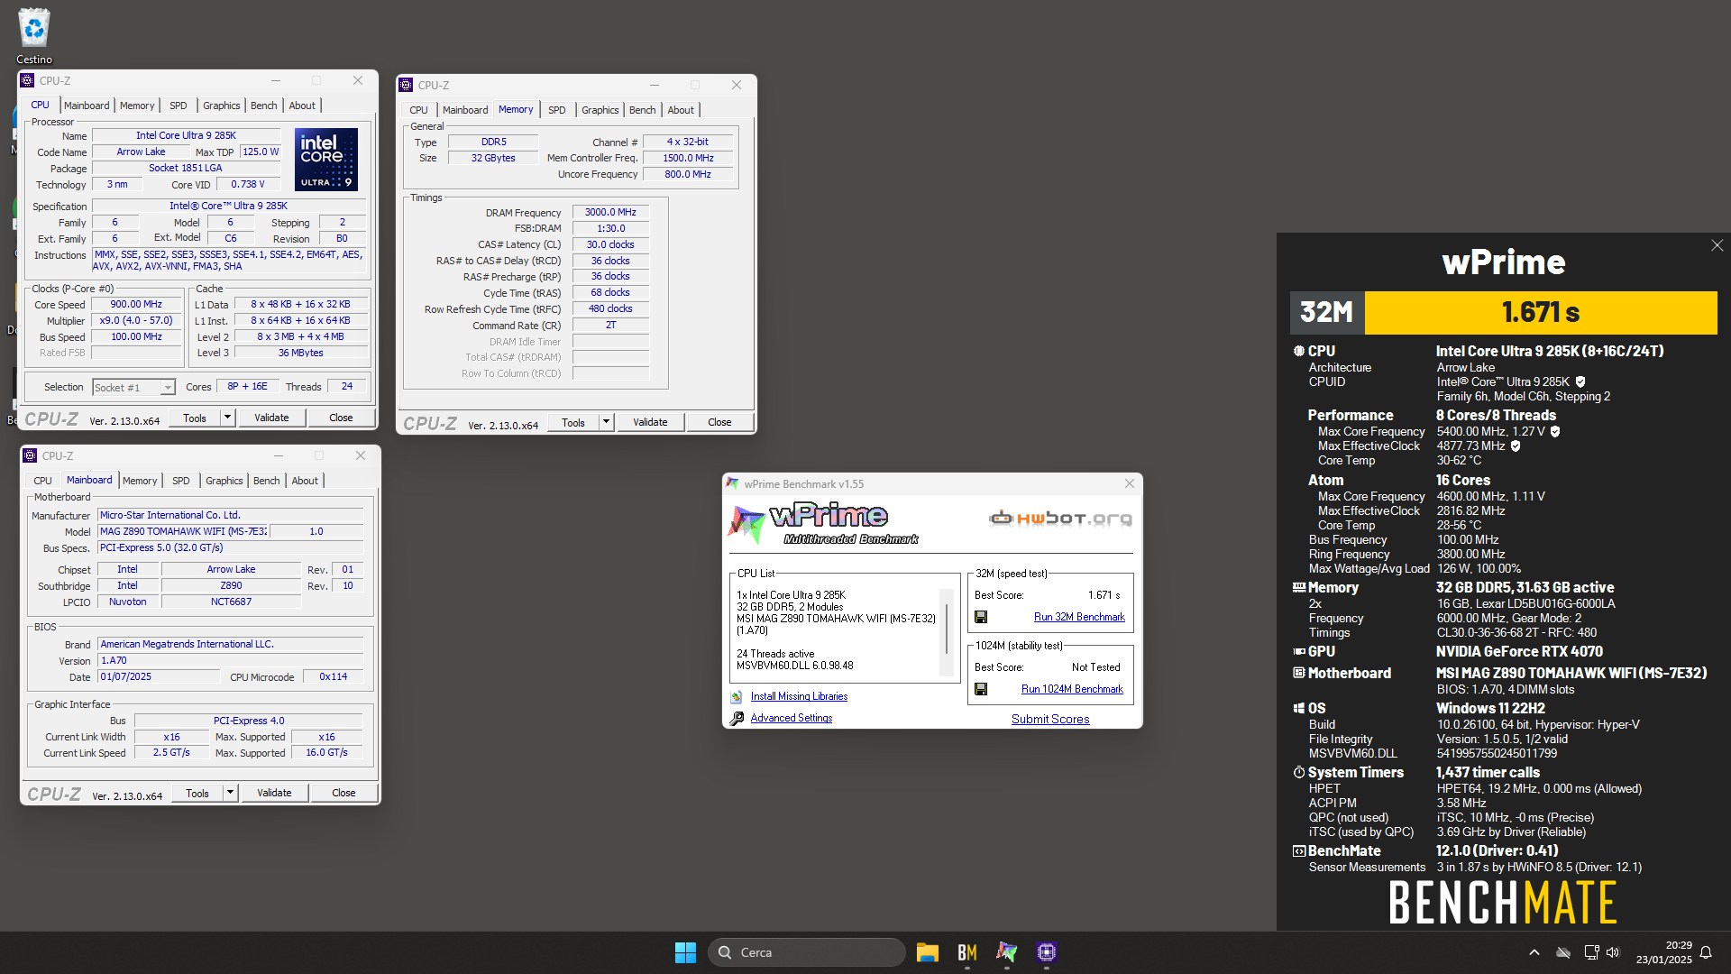This screenshot has height=974, width=1731.
Task: Close the BenchMate wPrime result panel
Action: pyautogui.click(x=1717, y=245)
